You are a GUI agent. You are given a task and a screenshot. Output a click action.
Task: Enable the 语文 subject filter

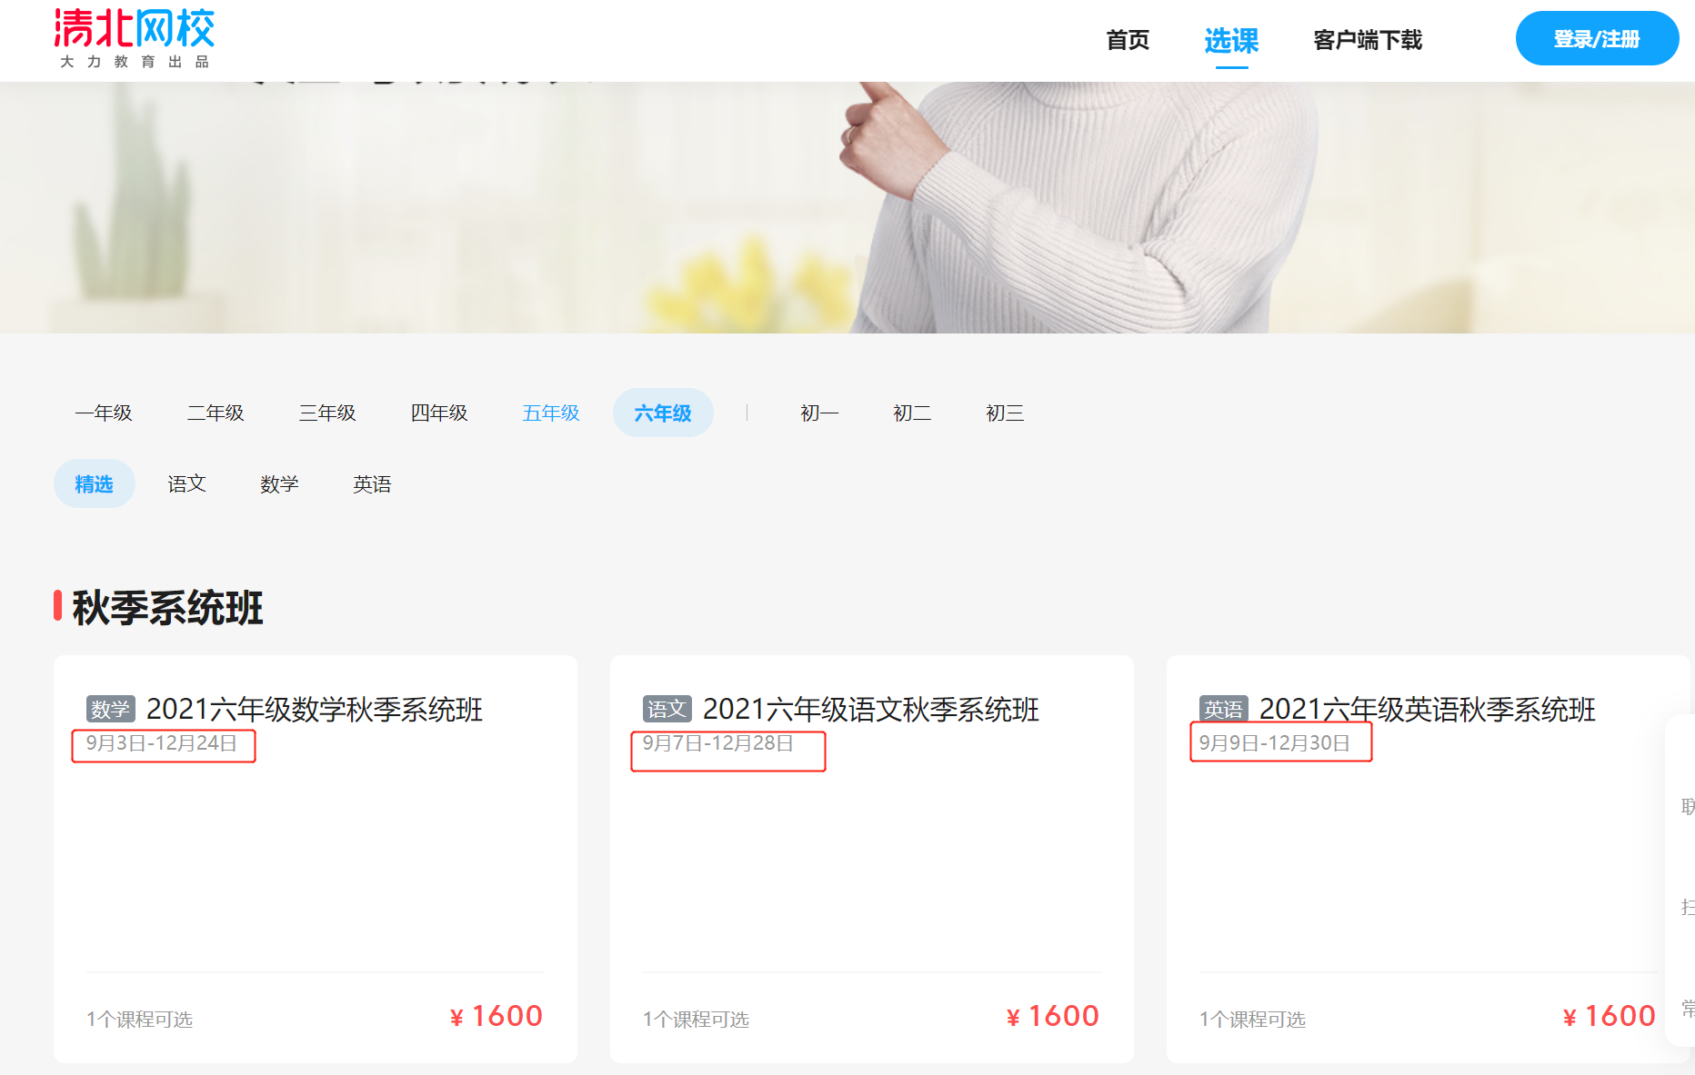point(186,483)
